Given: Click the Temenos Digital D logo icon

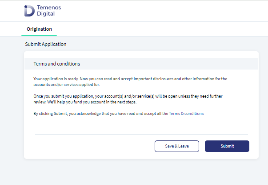Looking at the screenshot, I should (29, 11).
